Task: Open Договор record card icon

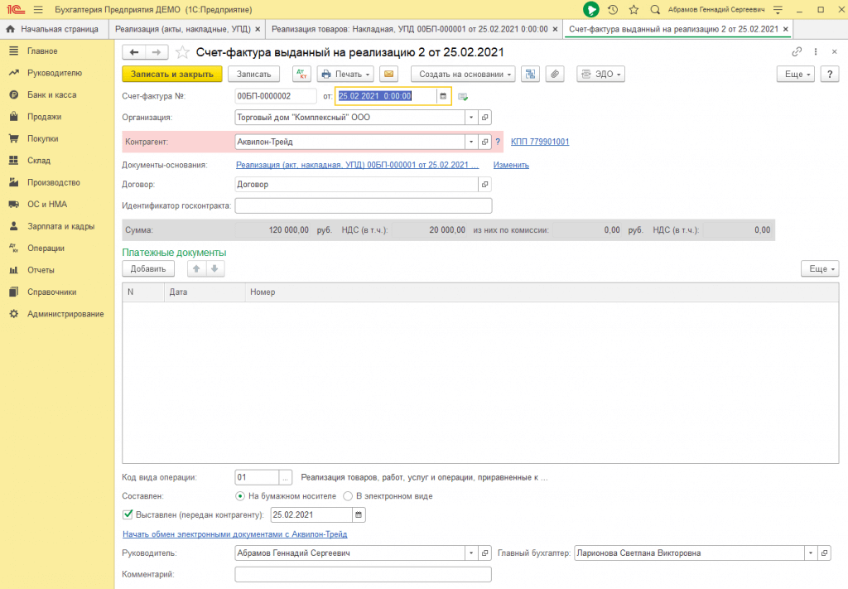Action: tap(485, 185)
